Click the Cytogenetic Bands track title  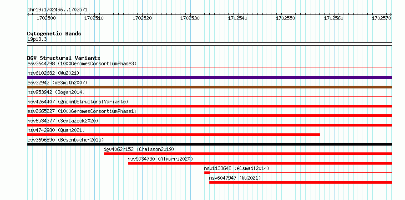pyautogui.click(x=54, y=34)
